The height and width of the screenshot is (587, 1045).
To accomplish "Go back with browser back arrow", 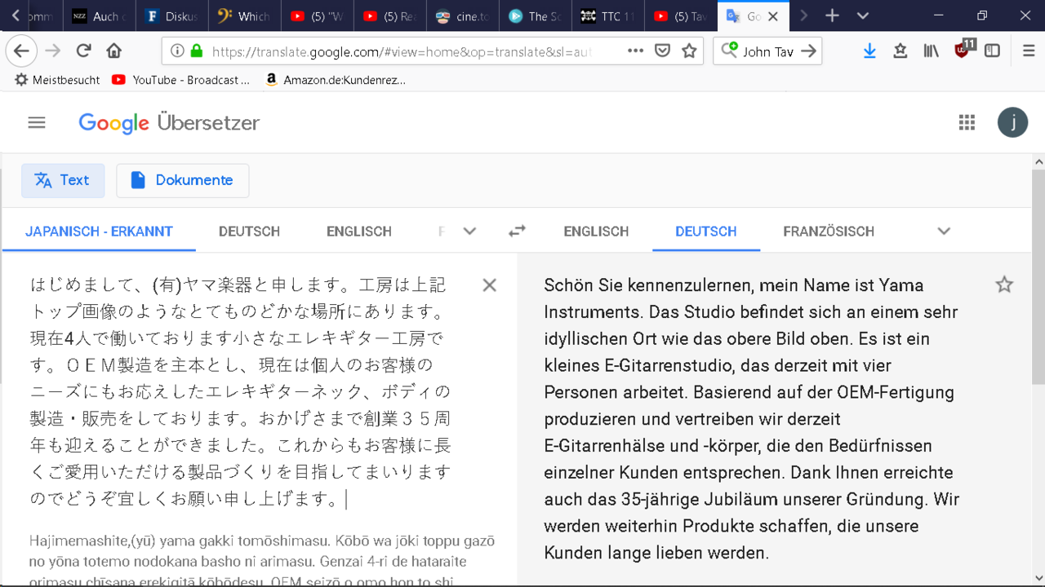I will [22, 51].
